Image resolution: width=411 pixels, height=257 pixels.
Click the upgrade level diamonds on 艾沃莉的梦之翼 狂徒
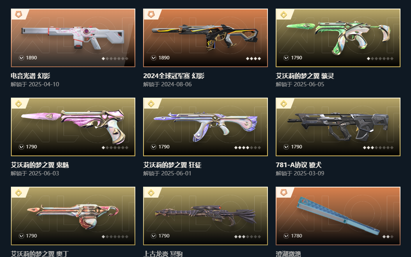248,148
